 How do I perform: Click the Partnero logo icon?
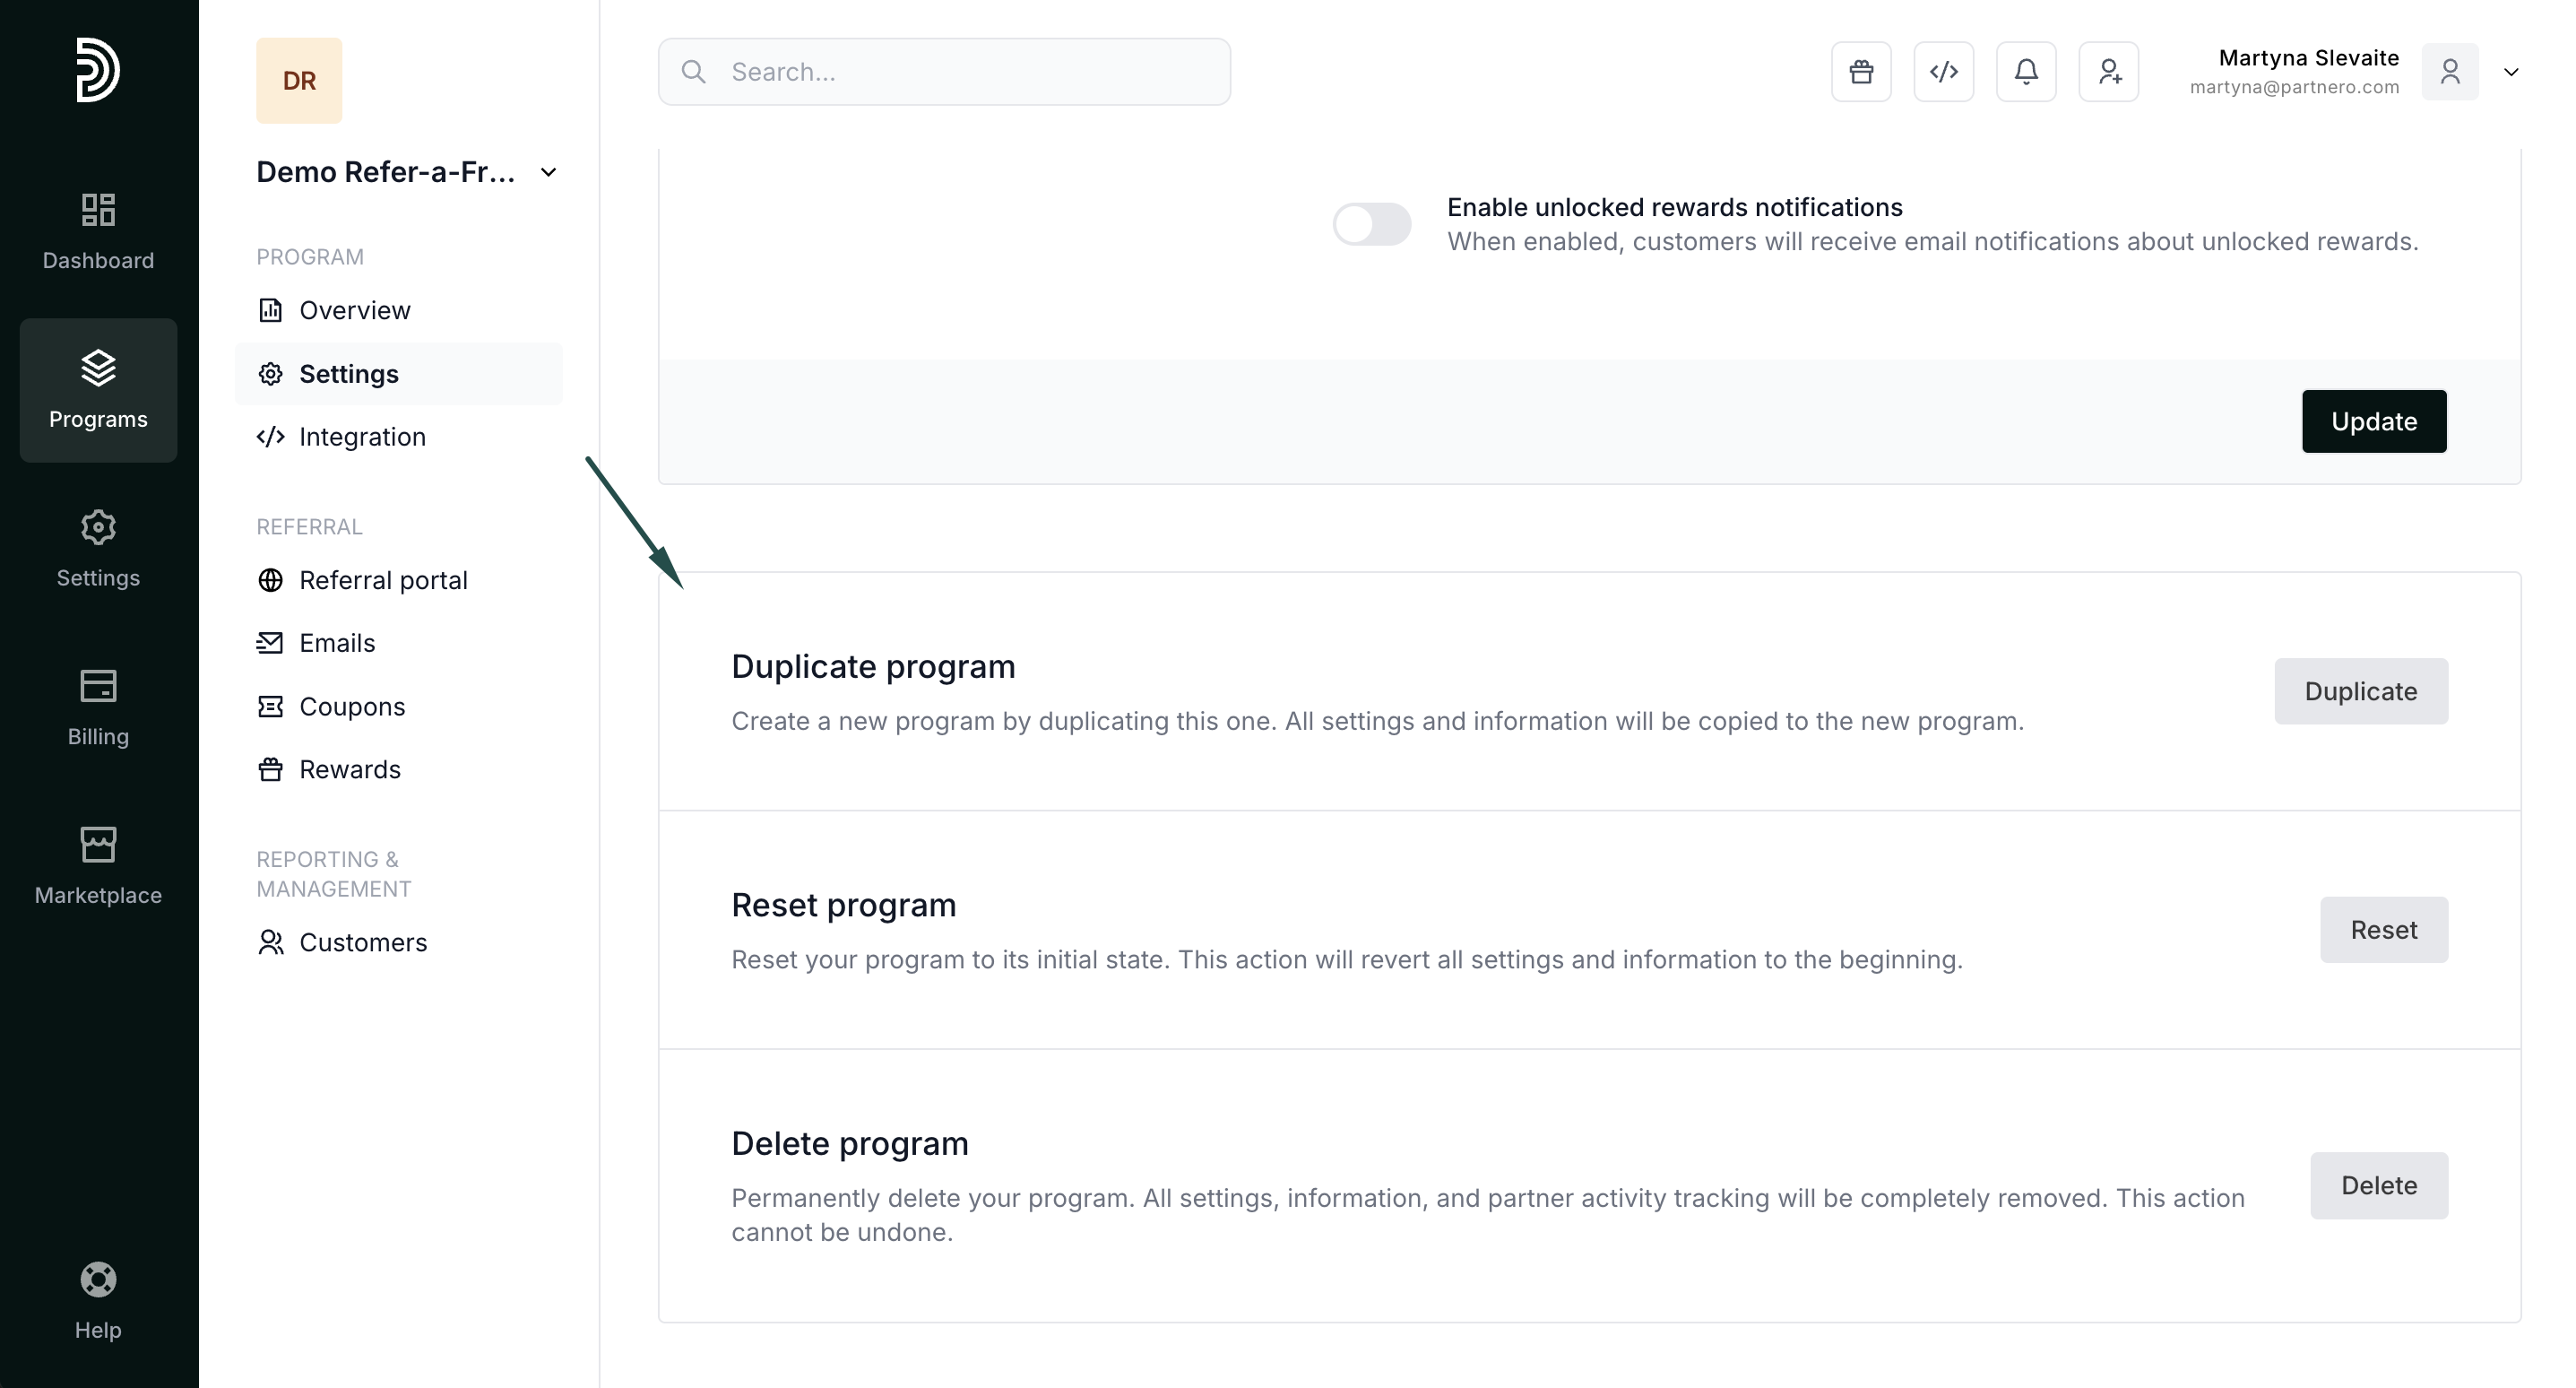pyautogui.click(x=98, y=70)
